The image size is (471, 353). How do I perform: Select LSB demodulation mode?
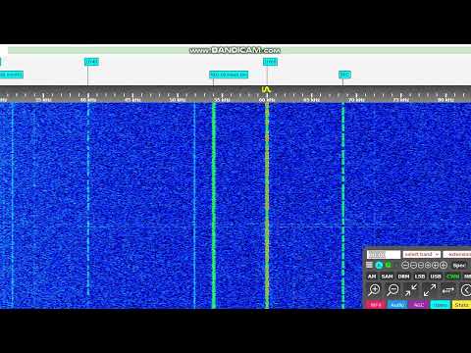tap(420, 277)
